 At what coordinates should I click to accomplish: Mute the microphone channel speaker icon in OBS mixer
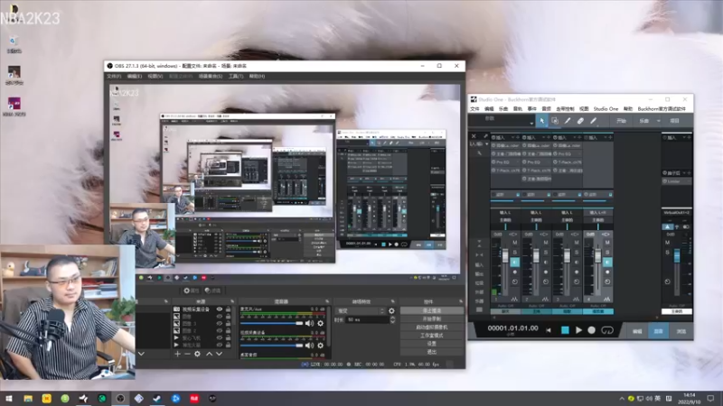tap(309, 323)
